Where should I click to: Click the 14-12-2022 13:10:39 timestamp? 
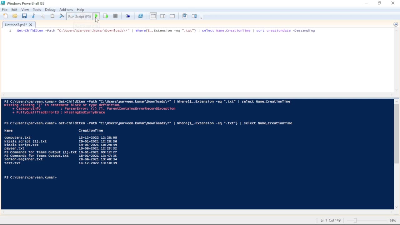tap(98, 163)
